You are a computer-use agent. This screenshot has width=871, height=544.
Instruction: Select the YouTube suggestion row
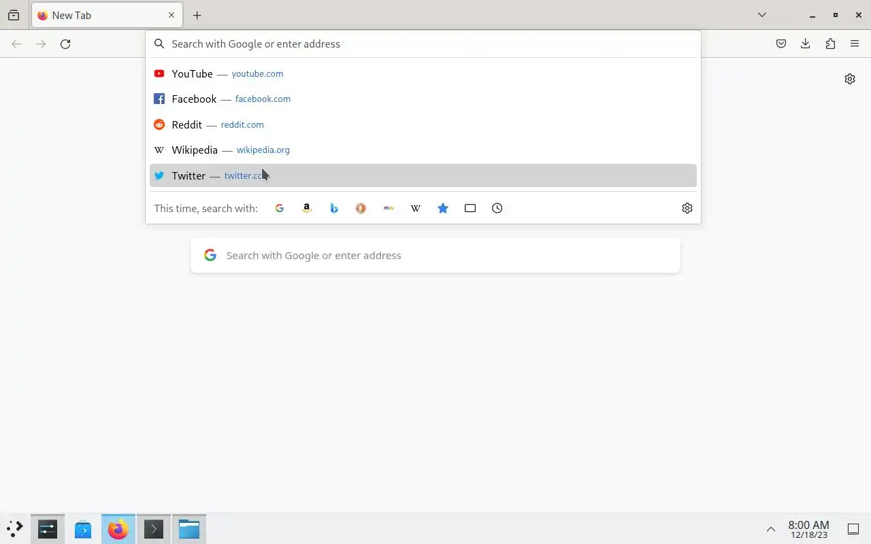click(x=423, y=73)
